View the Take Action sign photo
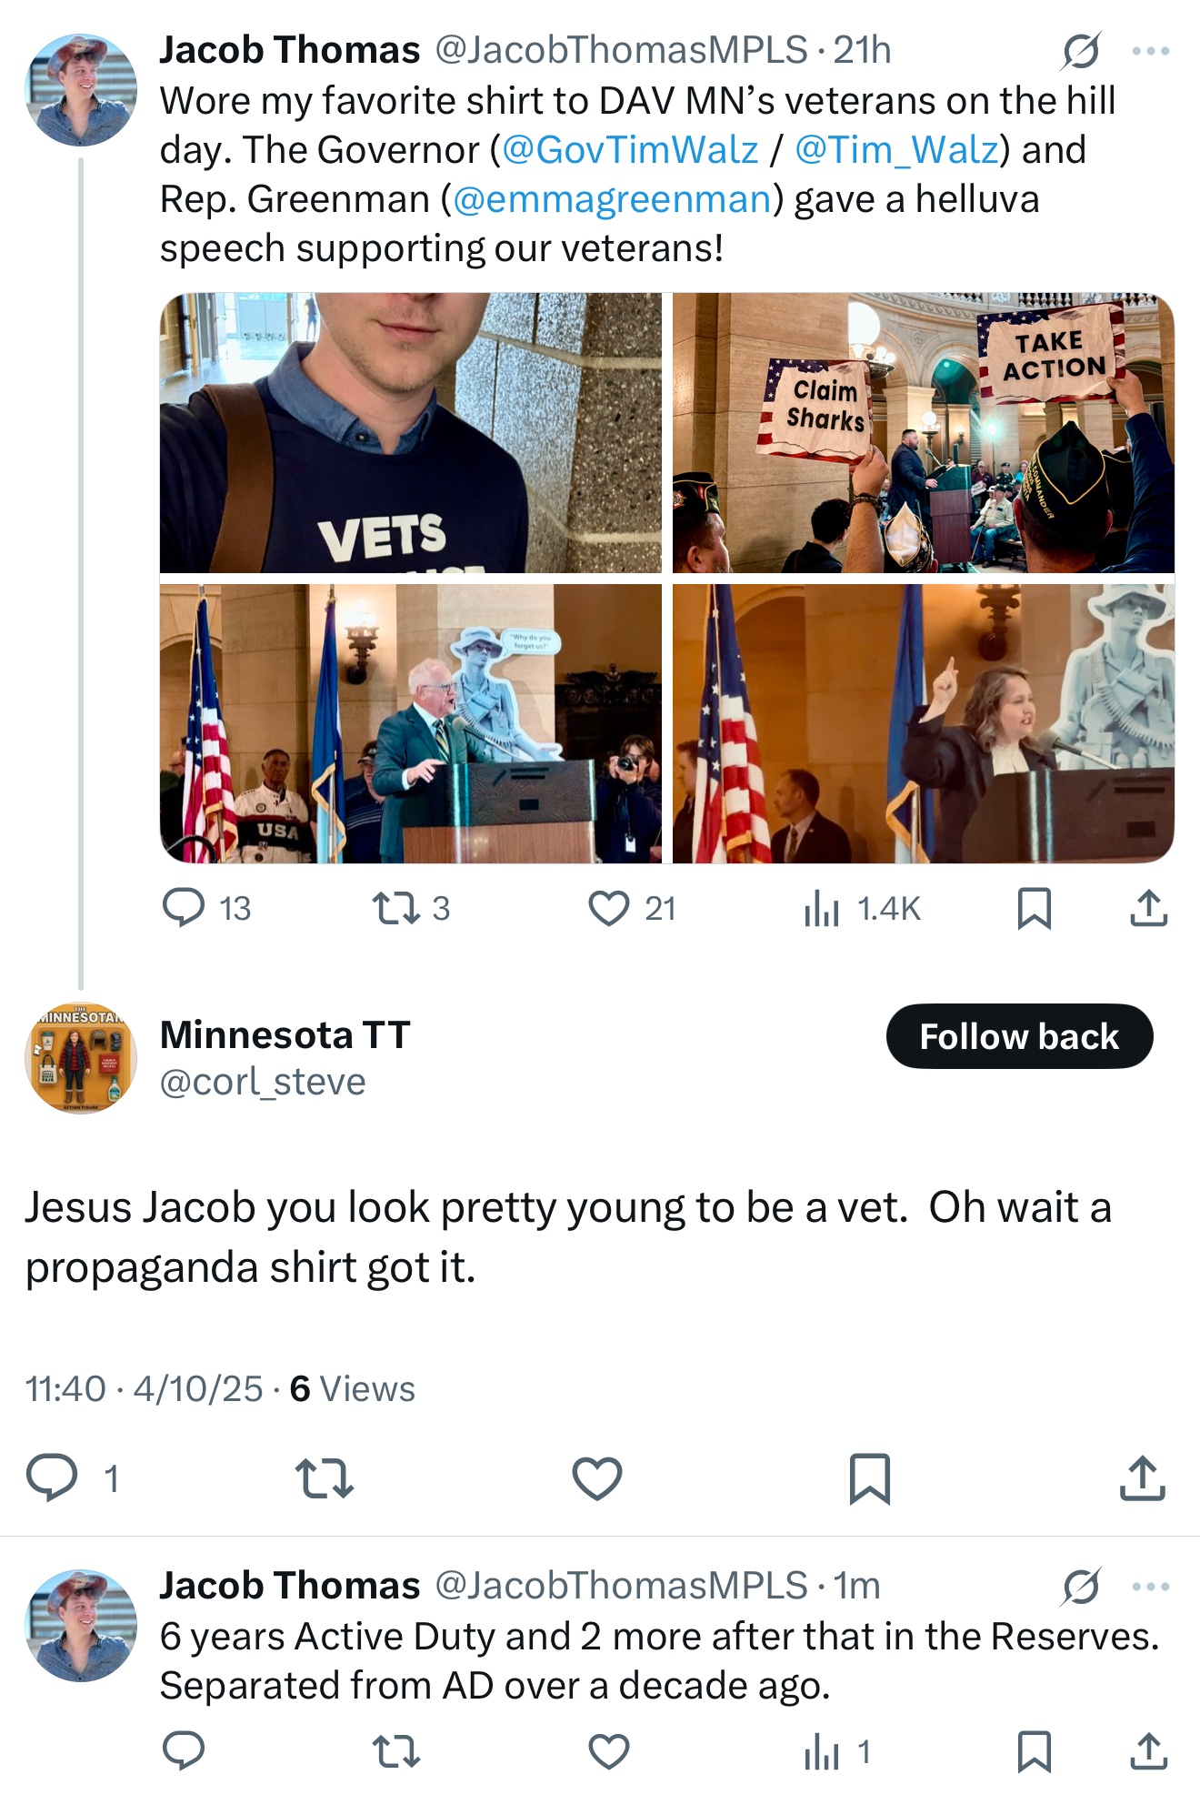This screenshot has height=1815, width=1200. coord(923,433)
